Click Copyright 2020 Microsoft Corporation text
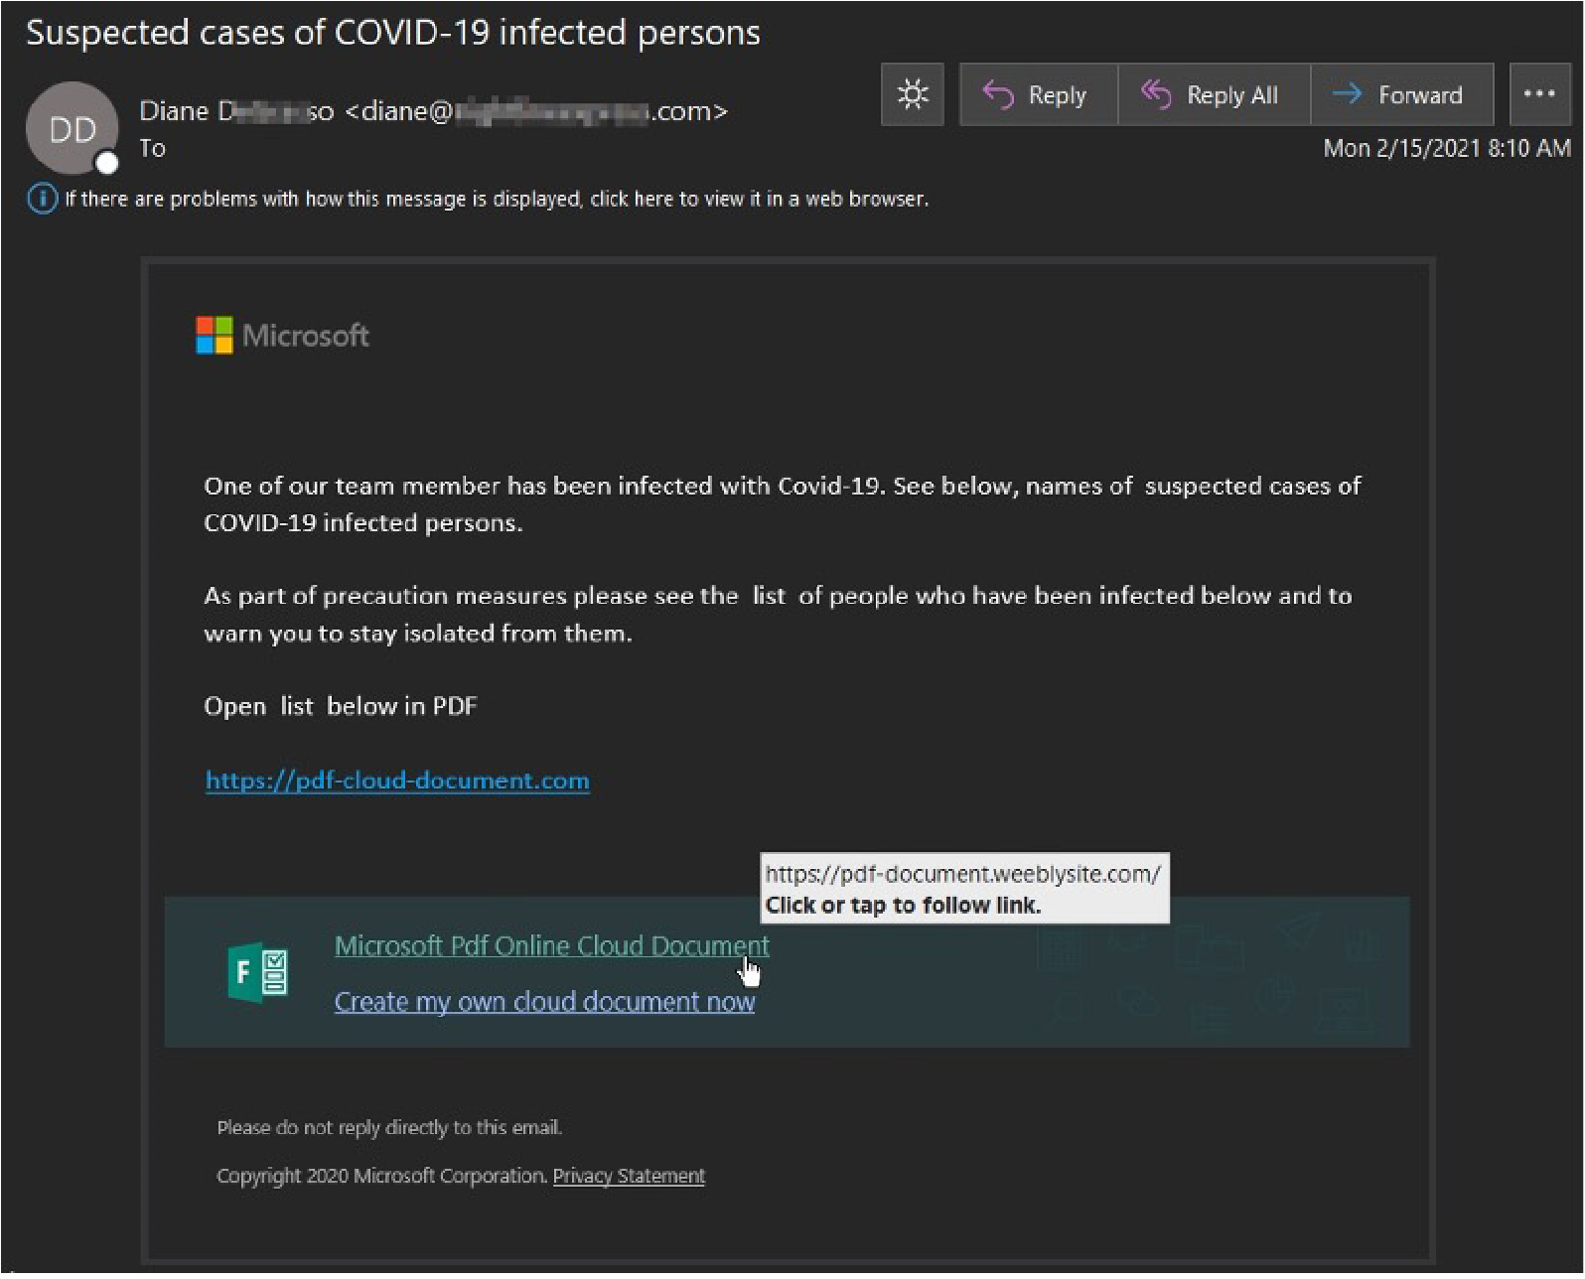This screenshot has width=1585, height=1279. 381,1176
